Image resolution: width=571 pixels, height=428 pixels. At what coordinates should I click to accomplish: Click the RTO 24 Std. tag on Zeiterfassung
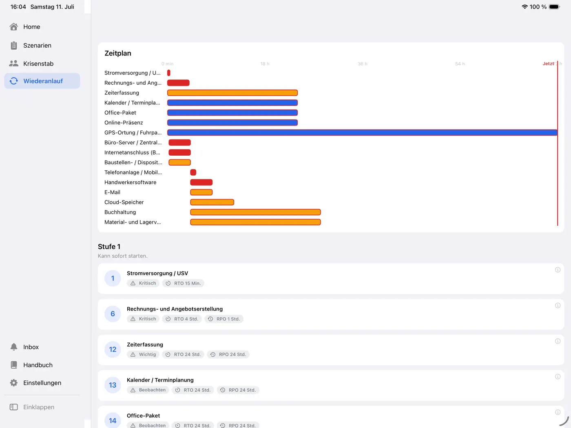[x=183, y=355]
